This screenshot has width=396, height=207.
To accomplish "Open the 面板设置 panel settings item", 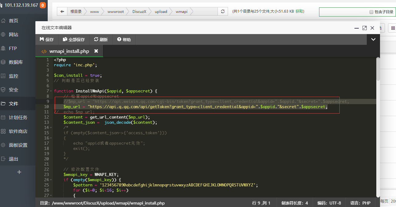I will 18,145.
